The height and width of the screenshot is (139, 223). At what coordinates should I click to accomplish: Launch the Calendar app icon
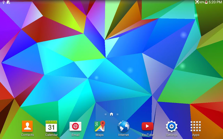click(x=51, y=126)
